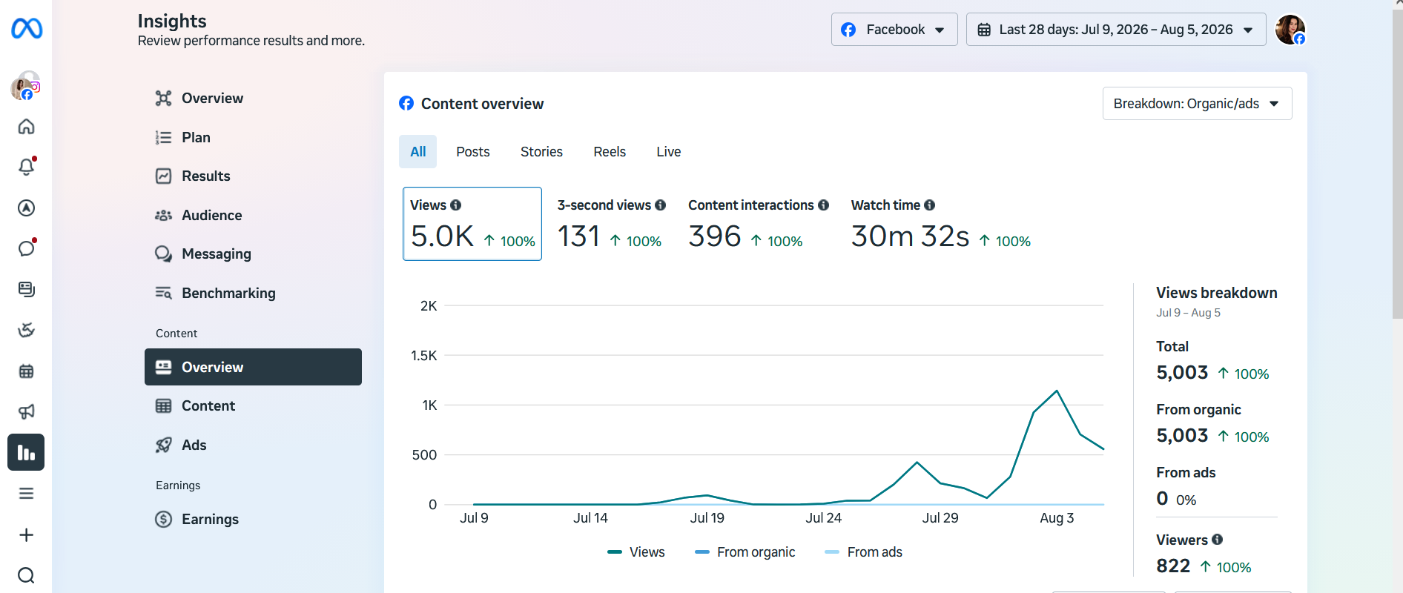Select the Content interactions metric card
Screen dimensions: 1403x593
coord(758,224)
